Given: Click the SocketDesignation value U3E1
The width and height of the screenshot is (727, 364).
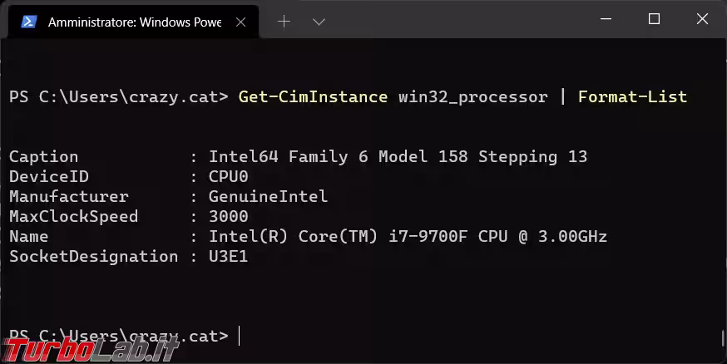Looking at the screenshot, I should (228, 257).
